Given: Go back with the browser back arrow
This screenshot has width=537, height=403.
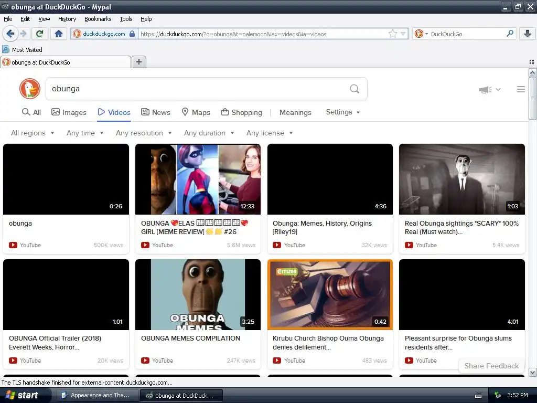Looking at the screenshot, I should [10, 34].
